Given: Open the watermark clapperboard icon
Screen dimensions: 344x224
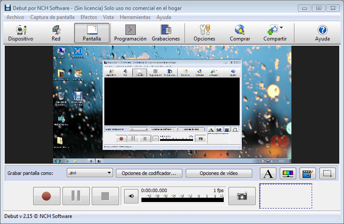Looking at the screenshot, I should (308, 174).
